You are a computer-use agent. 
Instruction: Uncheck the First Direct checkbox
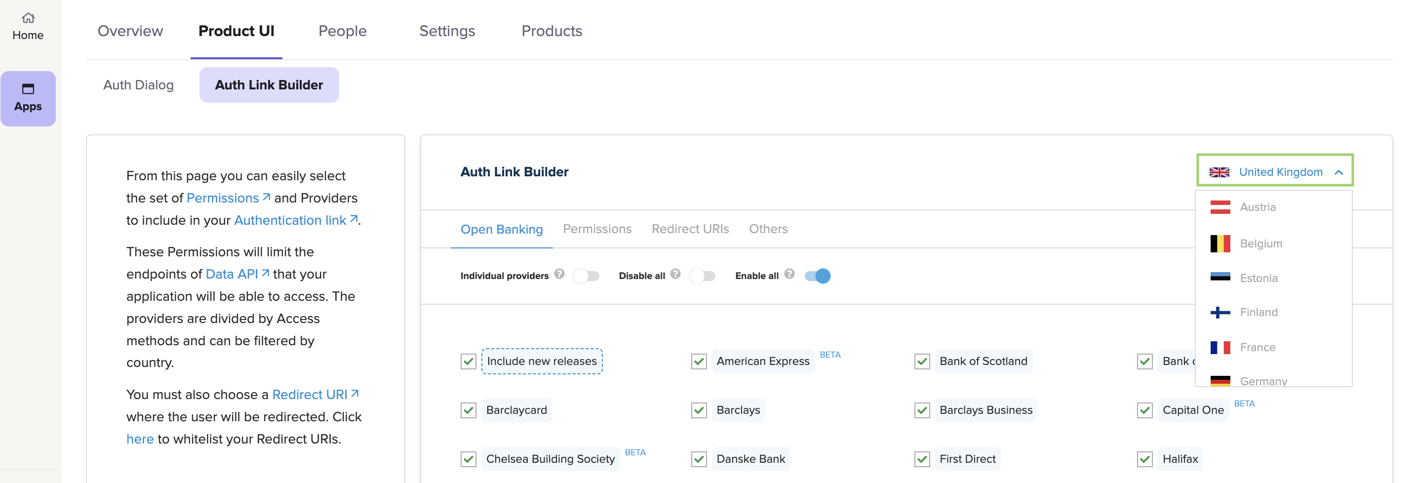click(x=922, y=459)
